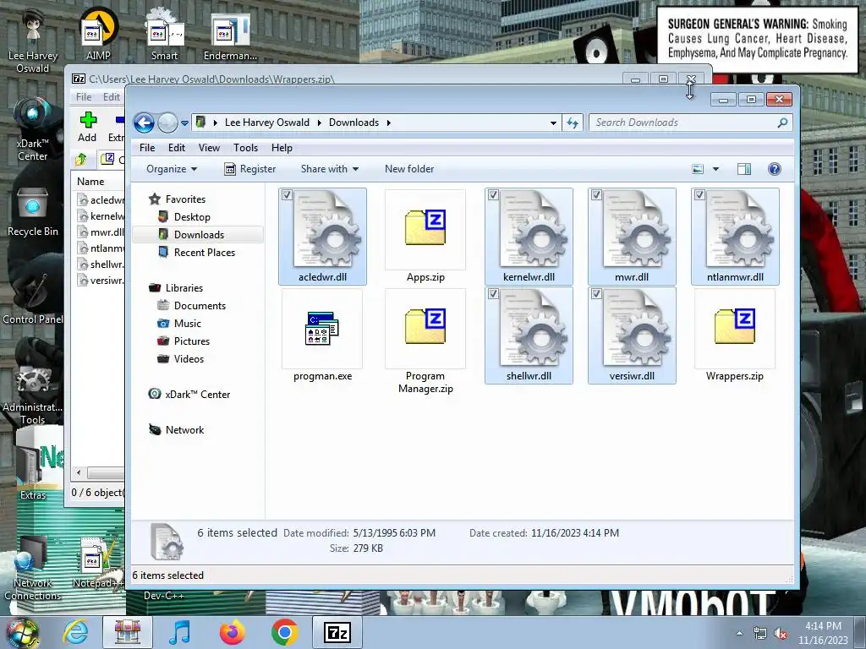The width and height of the screenshot is (866, 649).
Task: Open the Apps.zip archive icon
Action: (425, 228)
